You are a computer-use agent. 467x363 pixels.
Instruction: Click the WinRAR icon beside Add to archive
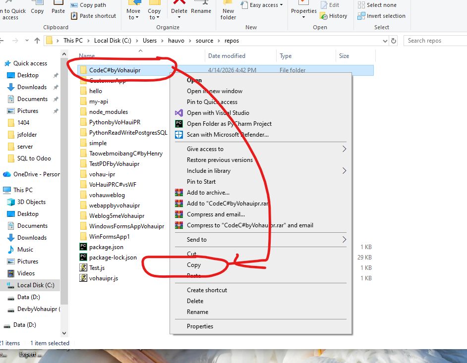(x=179, y=193)
